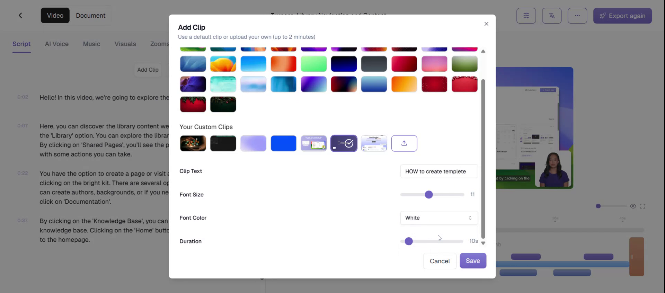
Task: Click the dialog scrollbar down arrow
Action: pyautogui.click(x=483, y=243)
